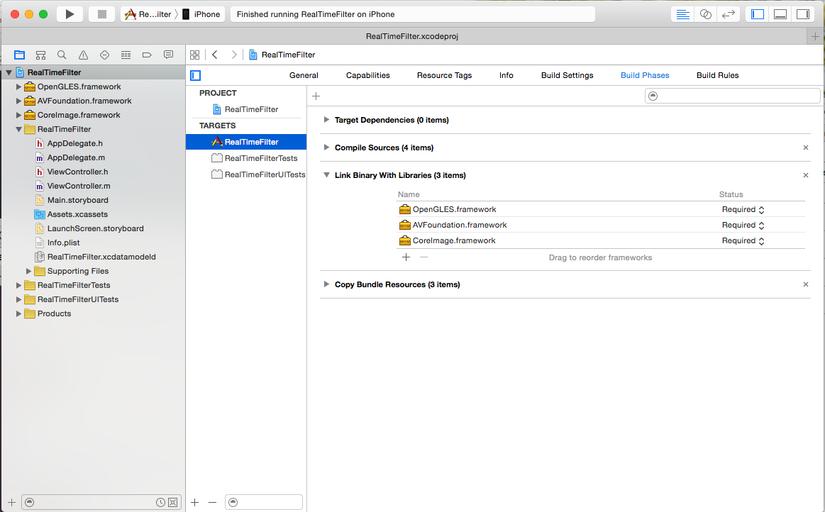Open the related items grid icon
This screenshot has height=512, width=825.
click(x=194, y=55)
